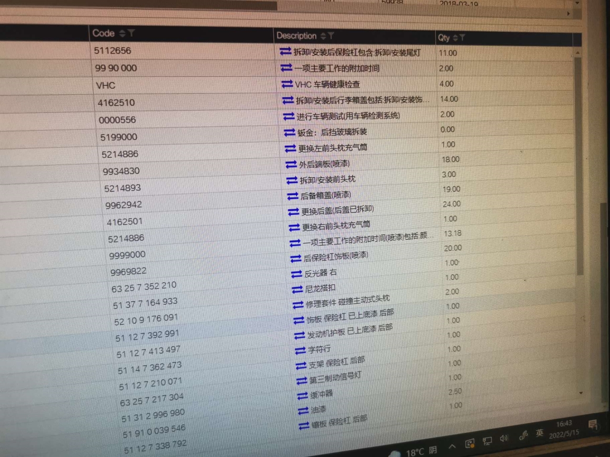Select code cell 5199000
Screen dimensions: 610x457
[x=119, y=137]
